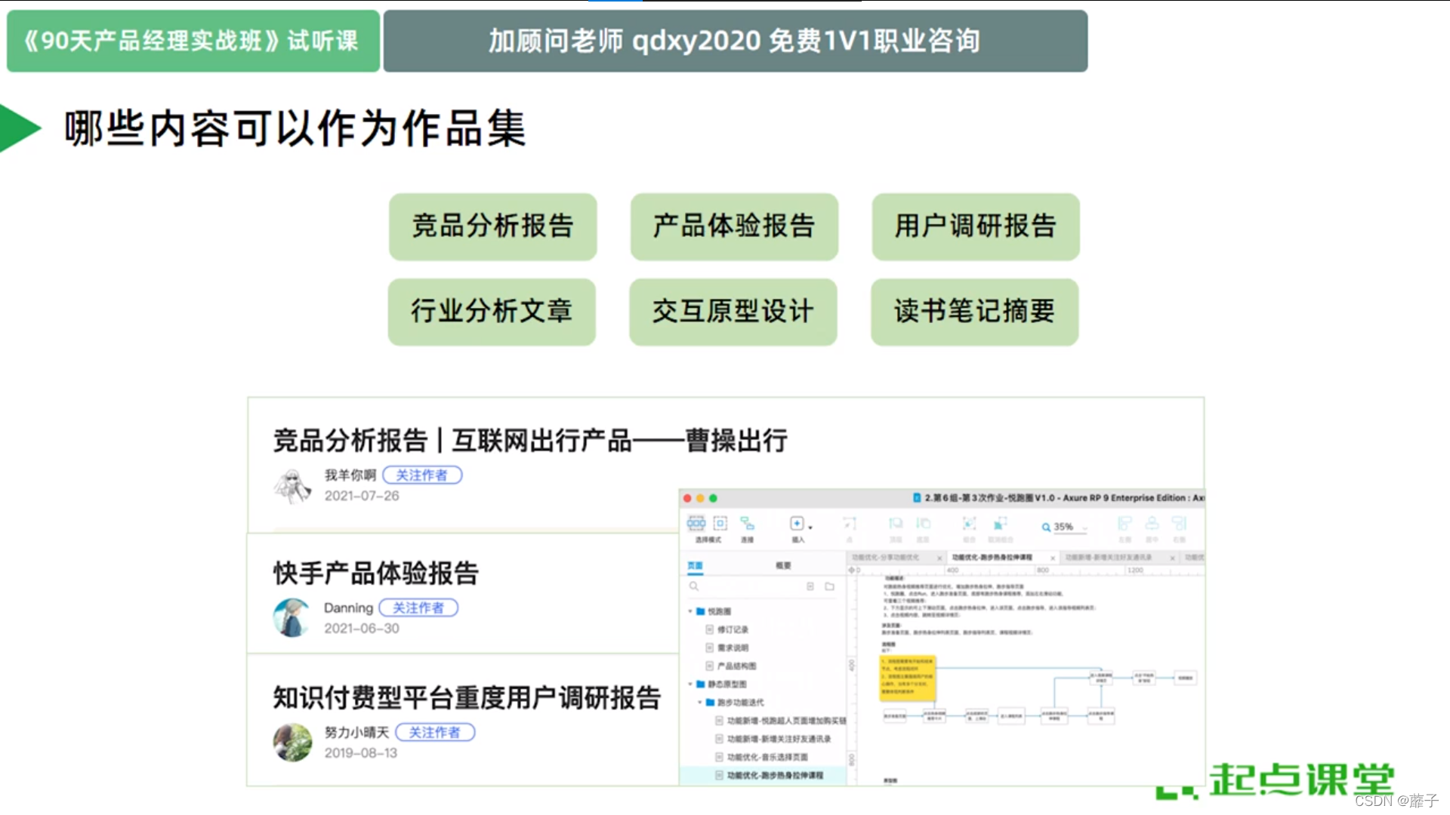Click the 《90天产品经理实战班》试听课 green banner
This screenshot has width=1450, height=815.
point(193,41)
